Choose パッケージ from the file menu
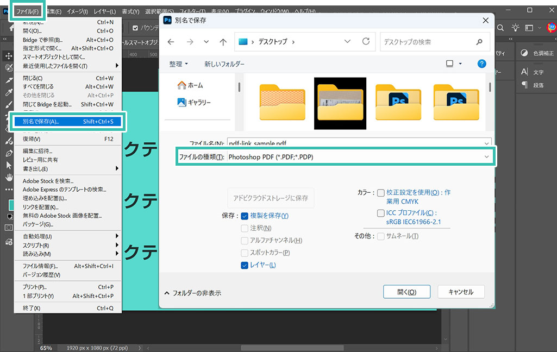This screenshot has width=557, height=352. (x=67, y=224)
